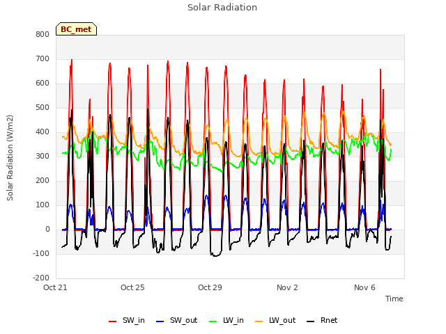
Task: Click the BC_met annotation label
Action: (x=76, y=29)
